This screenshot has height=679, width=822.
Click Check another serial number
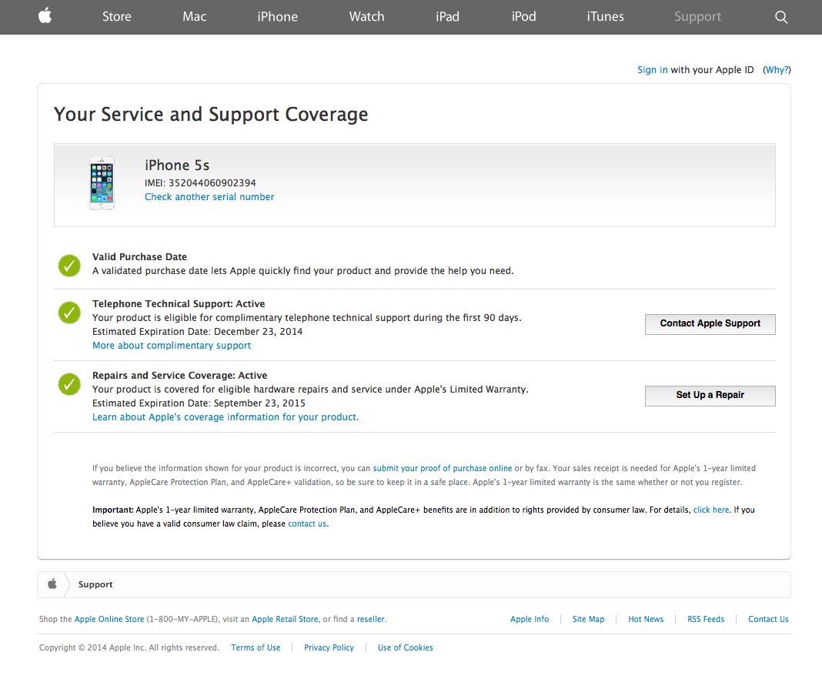(x=209, y=196)
